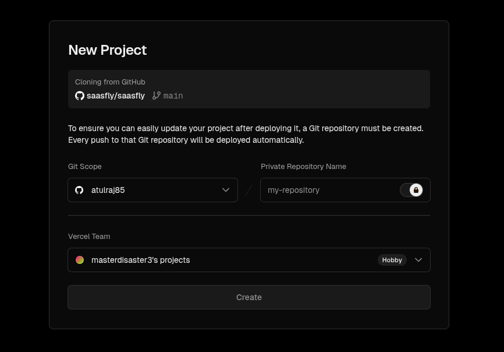
Task: Expand the Vercel Team dropdown chevron
Action: [418, 260]
